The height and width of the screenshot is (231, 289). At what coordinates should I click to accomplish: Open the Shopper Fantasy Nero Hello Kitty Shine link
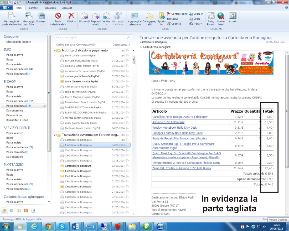(178, 133)
